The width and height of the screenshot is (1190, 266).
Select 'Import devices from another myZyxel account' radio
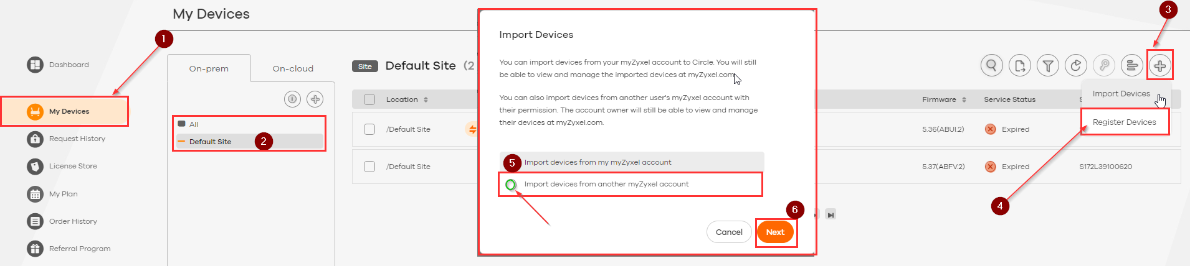511,185
